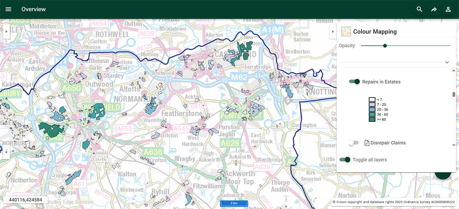This screenshot has height=209, width=459.
Task: Switch off Toggle all layers
Action: pos(345,159)
